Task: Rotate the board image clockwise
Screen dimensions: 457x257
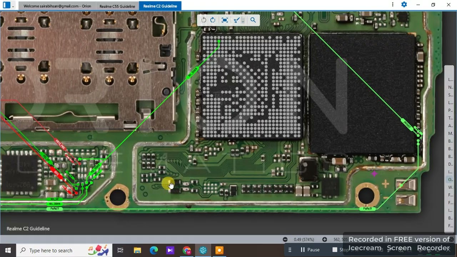Action: click(x=213, y=20)
